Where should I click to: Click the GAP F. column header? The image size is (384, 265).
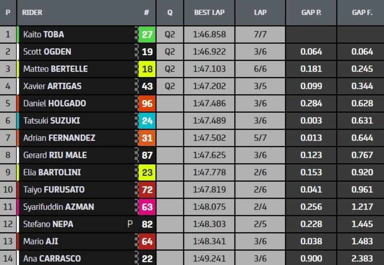pyautogui.click(x=362, y=13)
